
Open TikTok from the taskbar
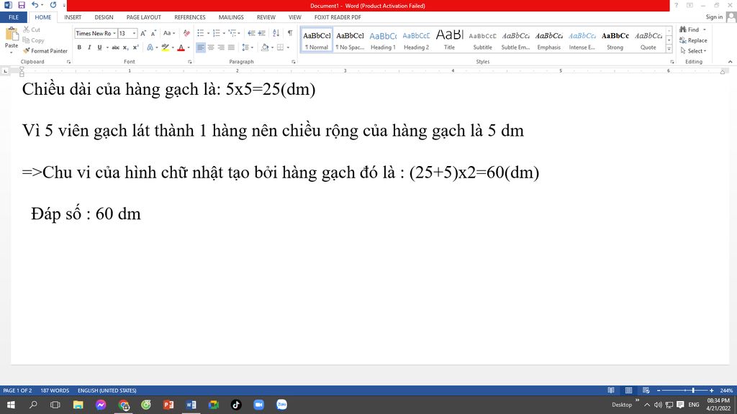(x=236, y=405)
